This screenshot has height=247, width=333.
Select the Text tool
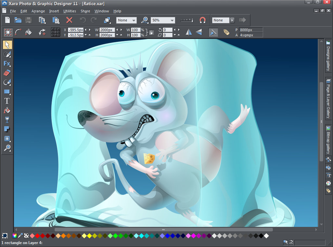[7, 101]
